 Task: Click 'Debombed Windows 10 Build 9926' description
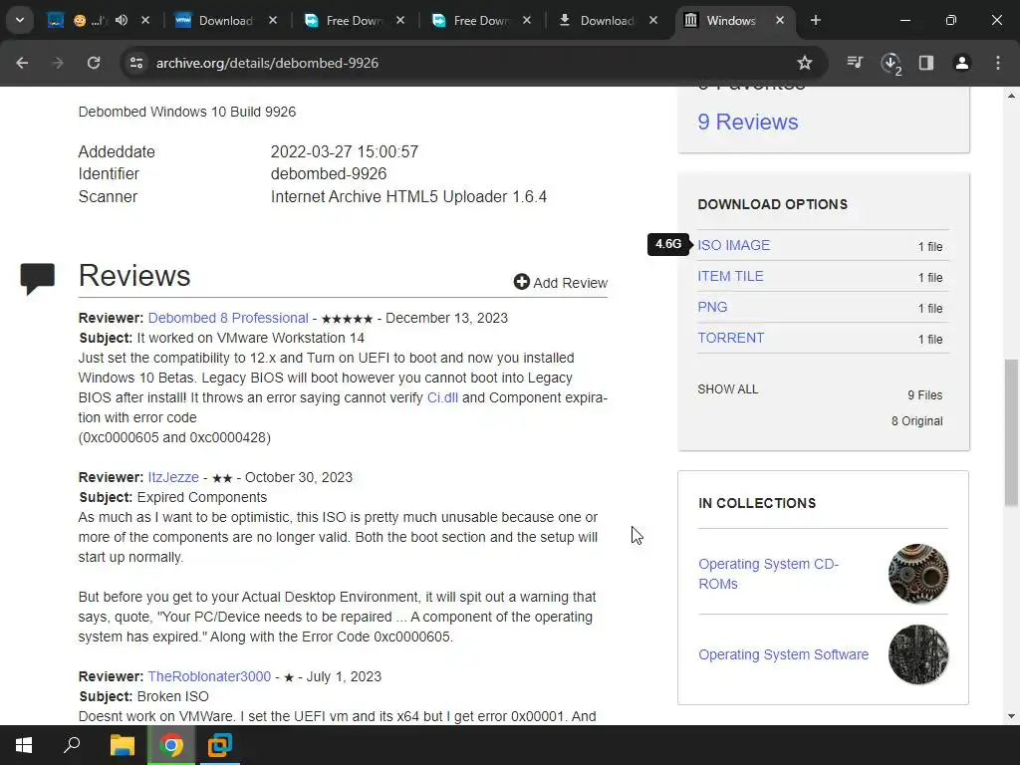pyautogui.click(x=186, y=112)
